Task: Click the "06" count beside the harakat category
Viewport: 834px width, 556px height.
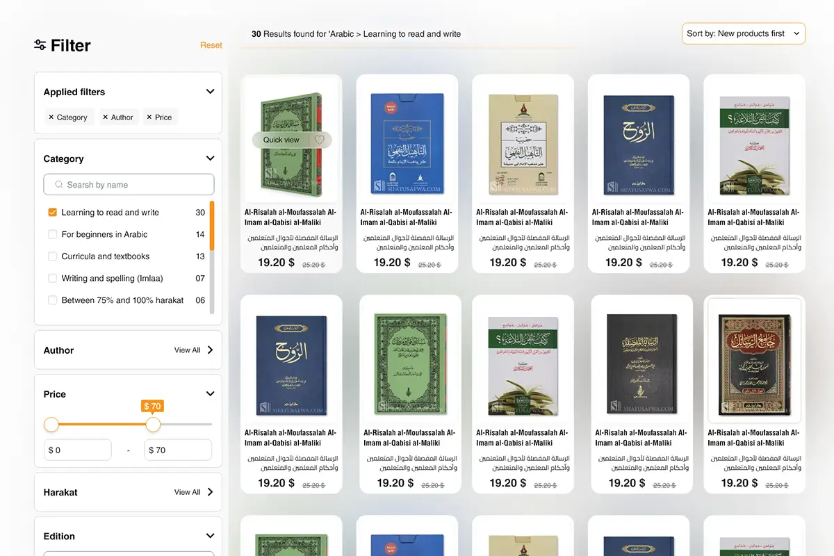Action: 200,300
